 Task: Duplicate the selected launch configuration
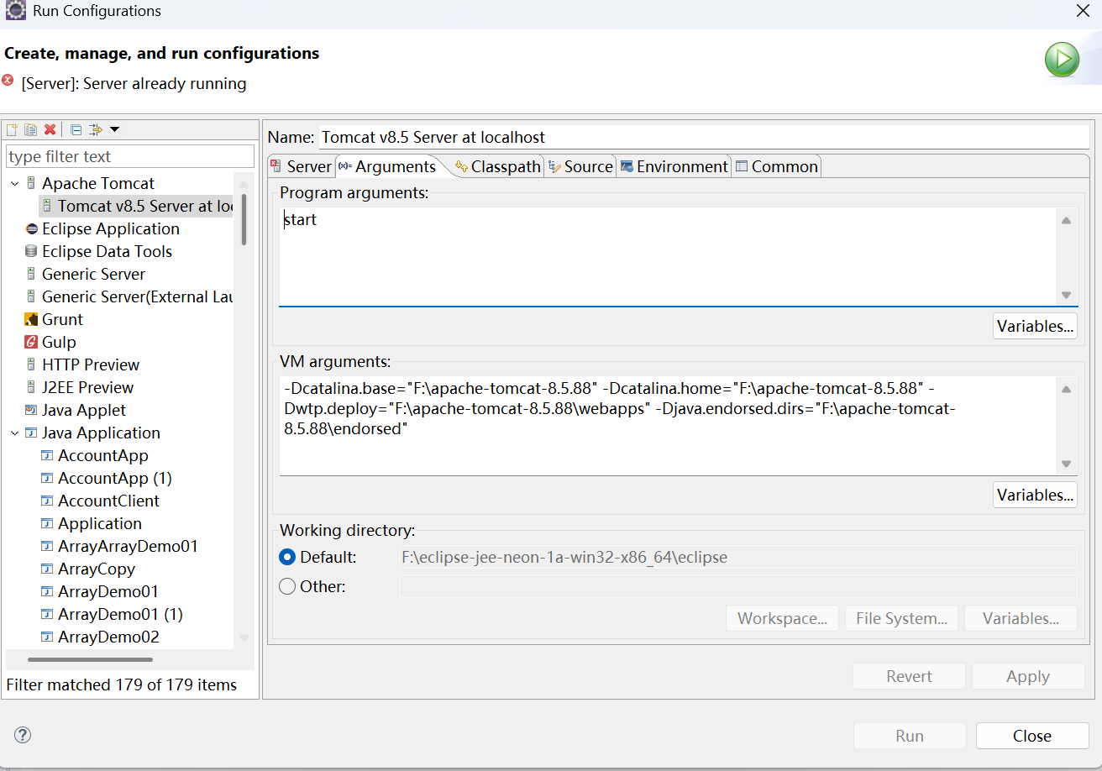(30, 129)
